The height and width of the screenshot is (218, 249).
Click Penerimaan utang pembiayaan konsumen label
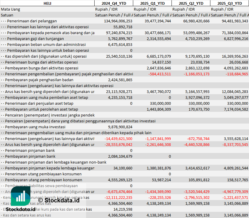[43, 174]
